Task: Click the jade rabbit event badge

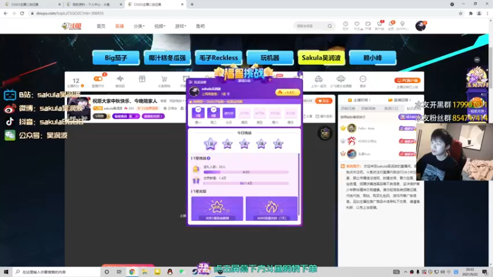Action: (x=476, y=78)
